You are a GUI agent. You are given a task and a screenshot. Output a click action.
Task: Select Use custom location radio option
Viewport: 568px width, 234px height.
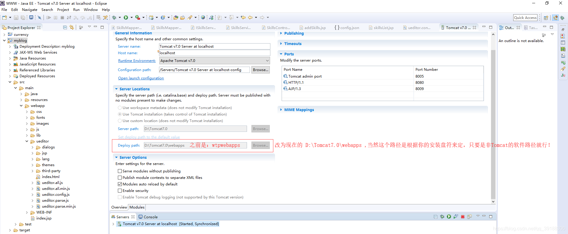(x=120, y=121)
